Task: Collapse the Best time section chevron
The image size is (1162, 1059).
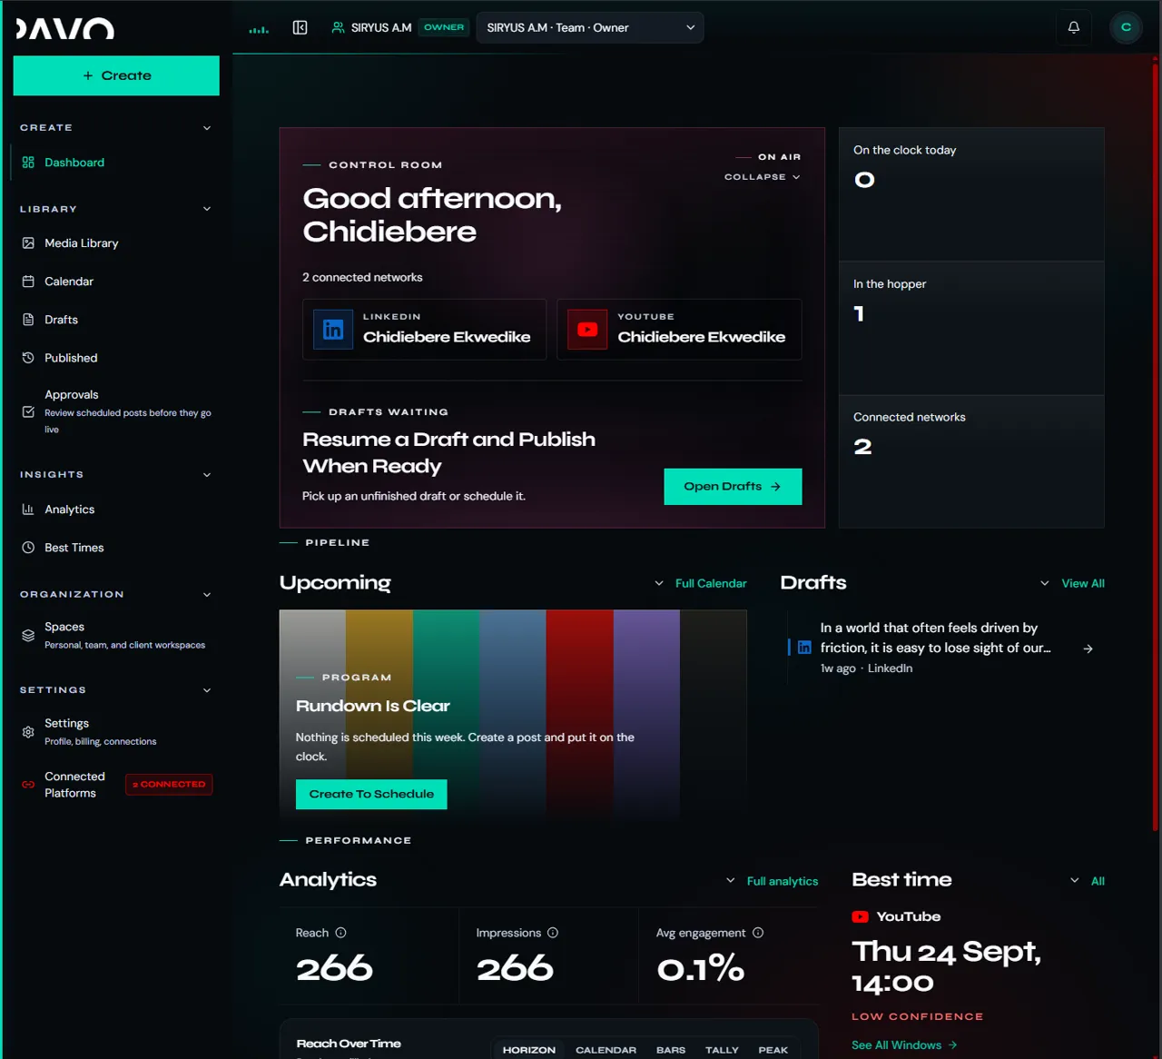Action: point(1075,881)
